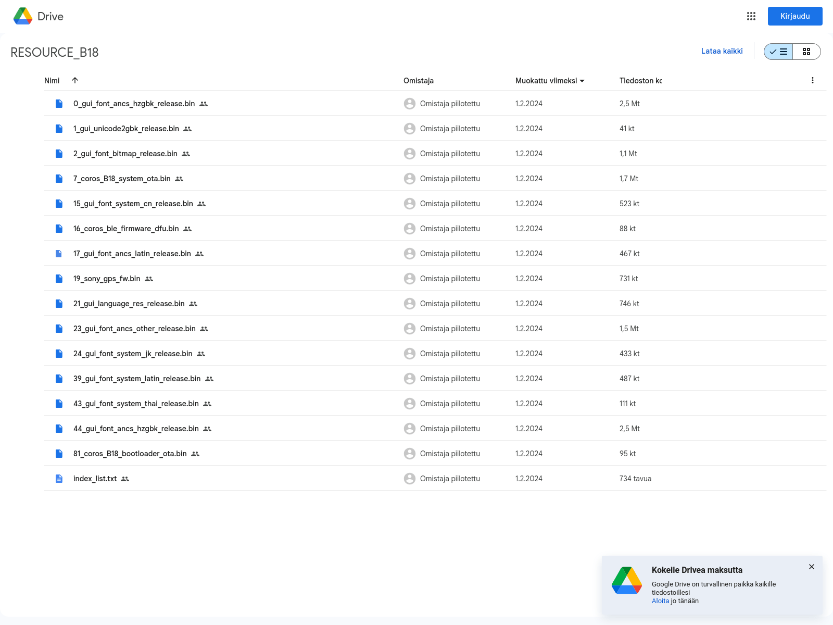Open file 0_gui_font_ancs_hzgbk_release.bin
The image size is (833, 625).
point(134,104)
